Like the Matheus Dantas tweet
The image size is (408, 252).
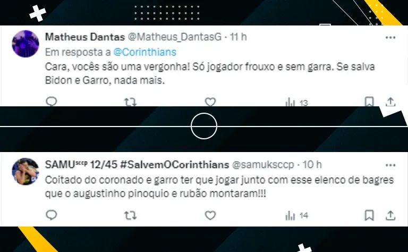(x=210, y=102)
